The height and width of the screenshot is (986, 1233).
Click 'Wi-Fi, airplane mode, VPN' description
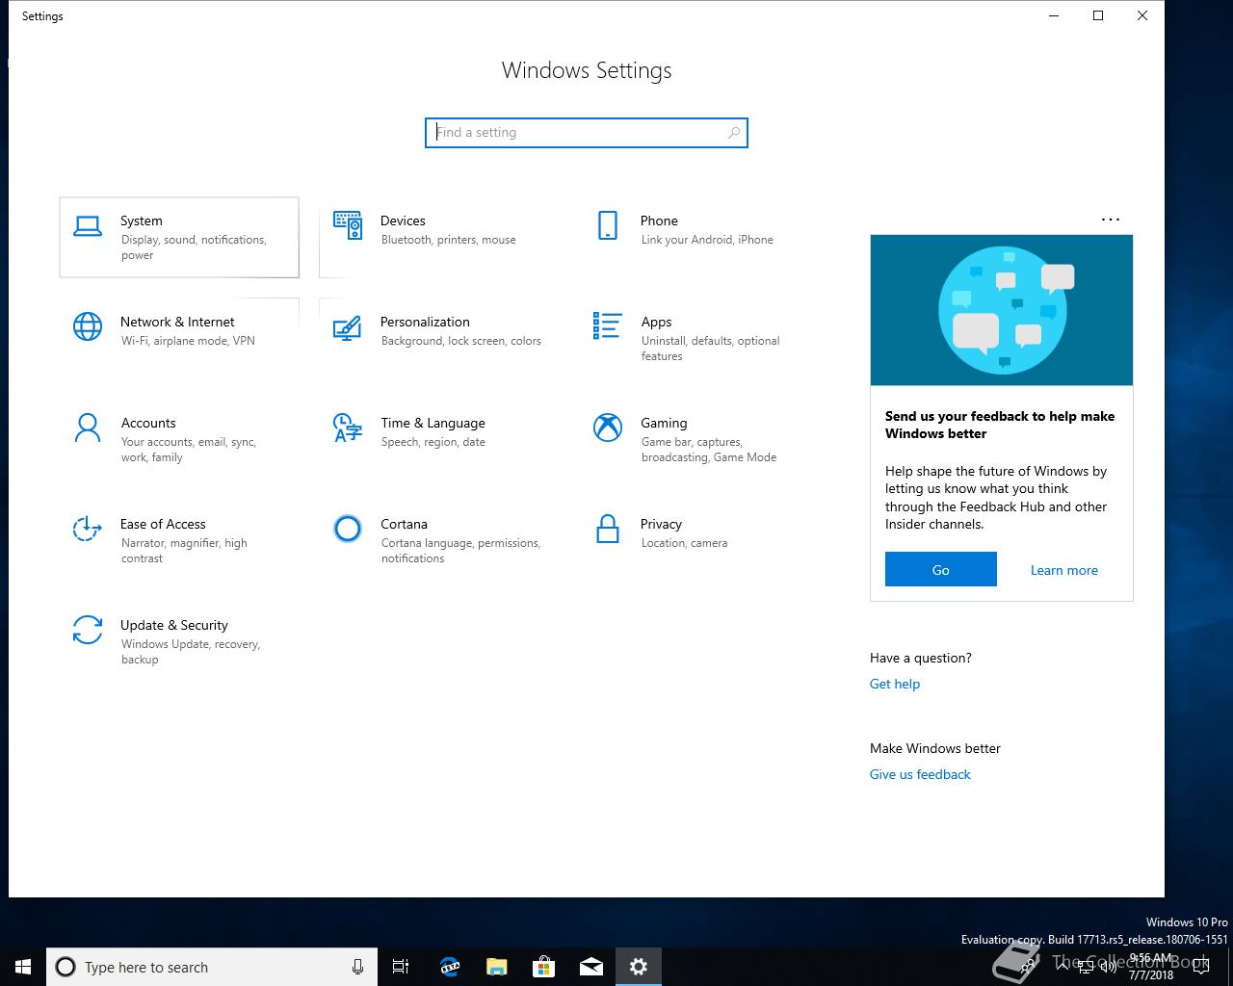pyautogui.click(x=188, y=341)
